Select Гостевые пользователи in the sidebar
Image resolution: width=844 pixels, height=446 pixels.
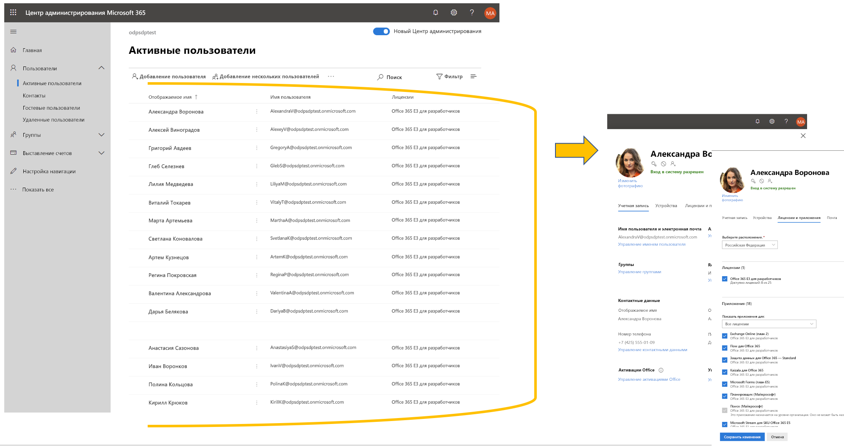point(51,108)
